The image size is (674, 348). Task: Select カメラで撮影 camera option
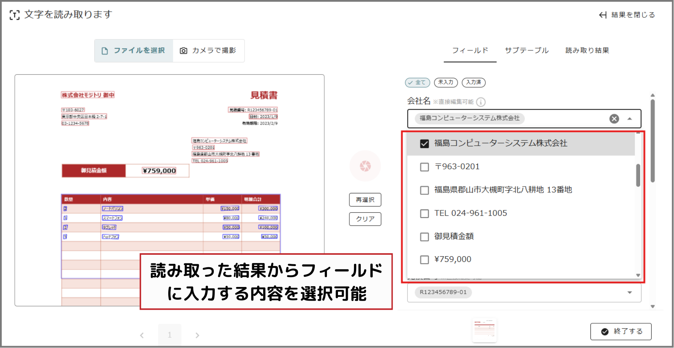click(208, 51)
